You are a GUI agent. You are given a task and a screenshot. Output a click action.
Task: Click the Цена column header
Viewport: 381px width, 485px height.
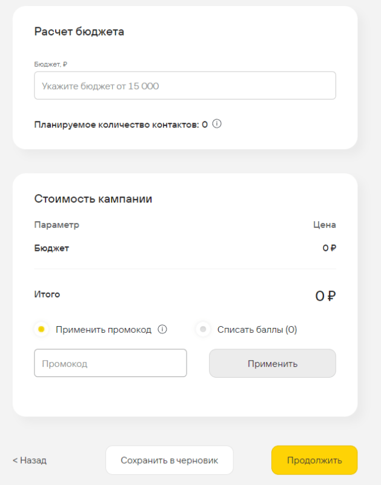tap(324, 225)
